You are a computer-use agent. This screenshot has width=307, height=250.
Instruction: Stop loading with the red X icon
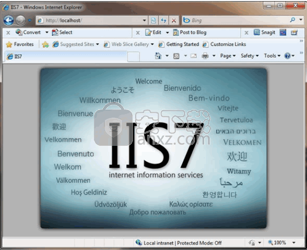point(174,20)
